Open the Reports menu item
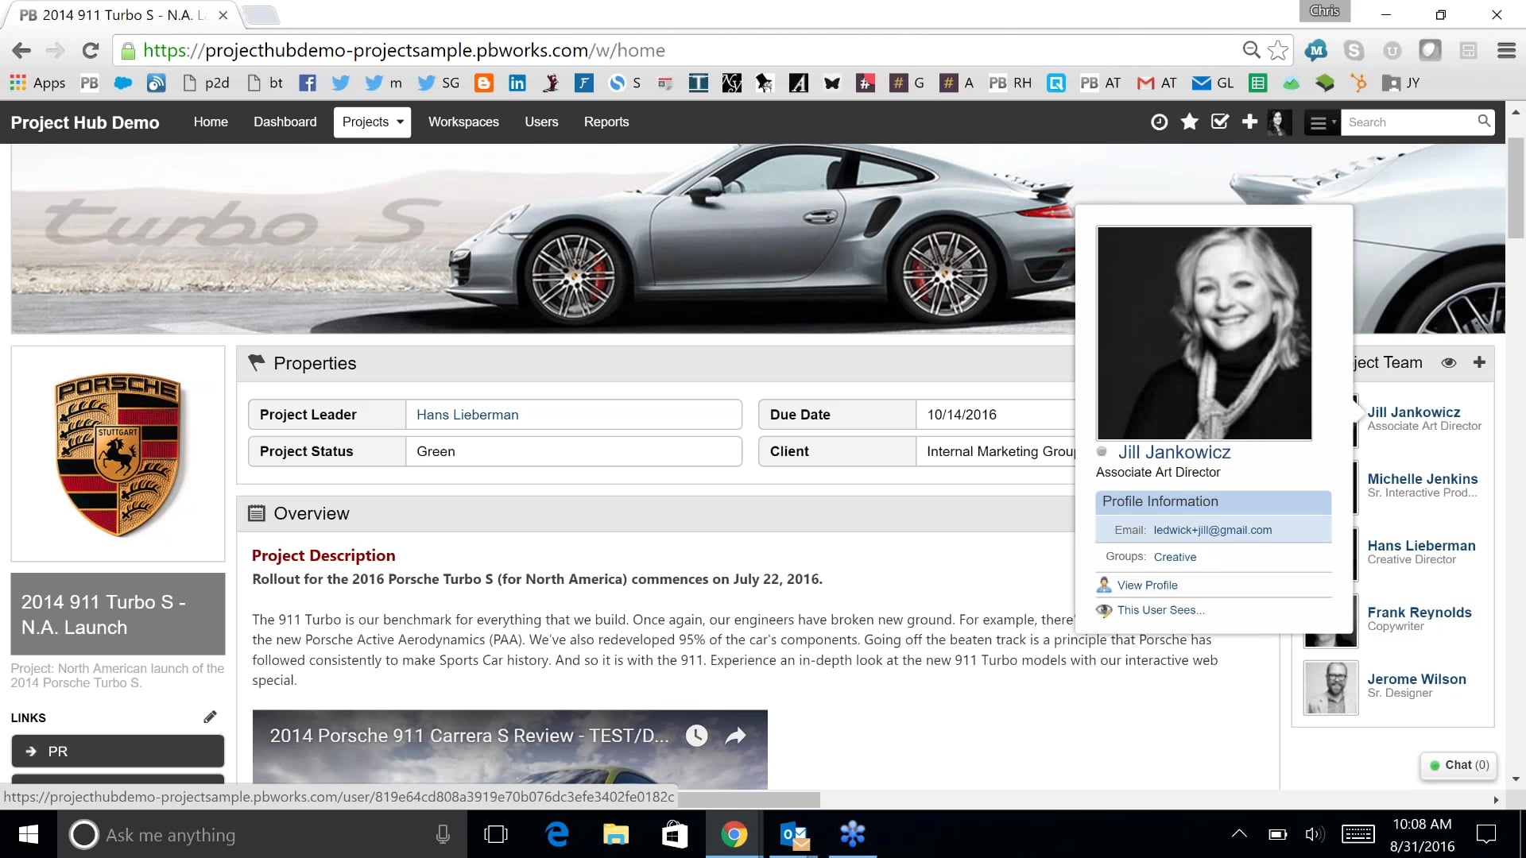1526x858 pixels. 606,122
